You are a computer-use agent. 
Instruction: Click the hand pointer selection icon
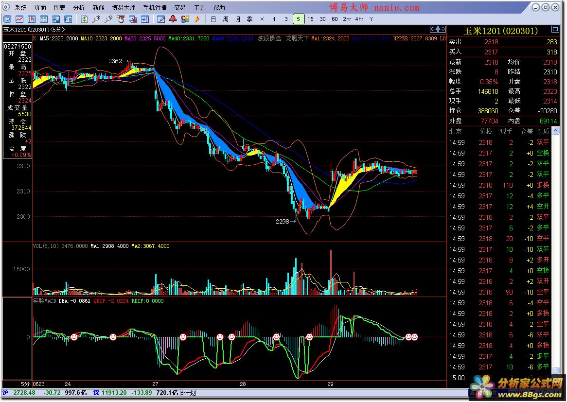coord(121,19)
